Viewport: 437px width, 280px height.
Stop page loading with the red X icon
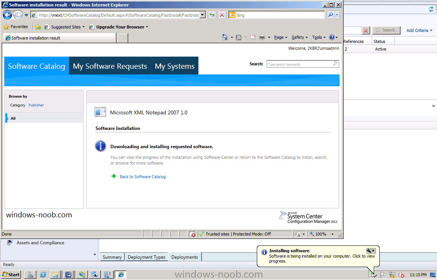point(222,15)
